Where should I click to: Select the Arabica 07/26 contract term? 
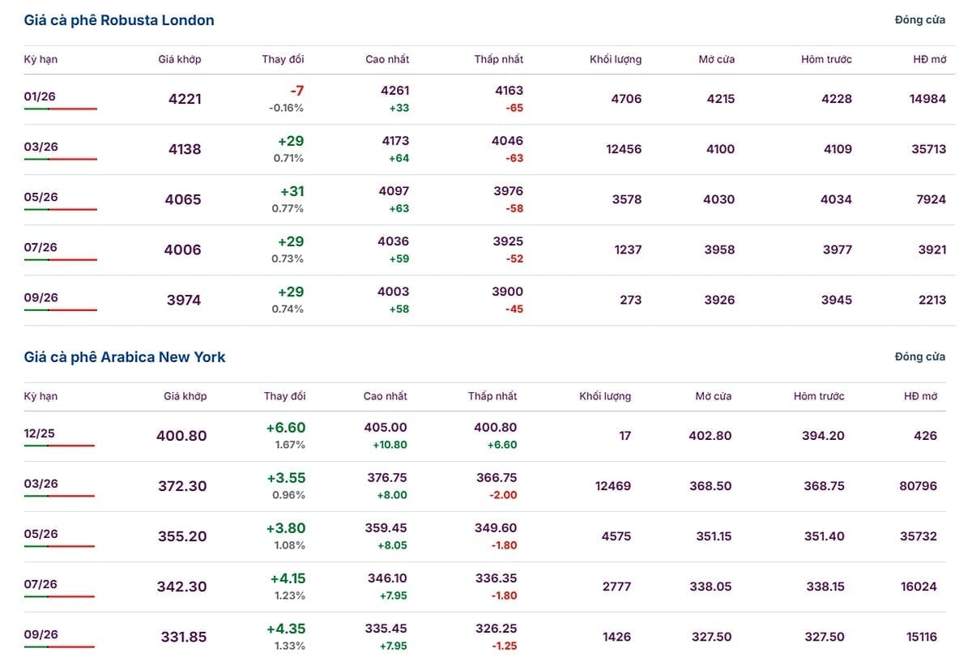40,584
